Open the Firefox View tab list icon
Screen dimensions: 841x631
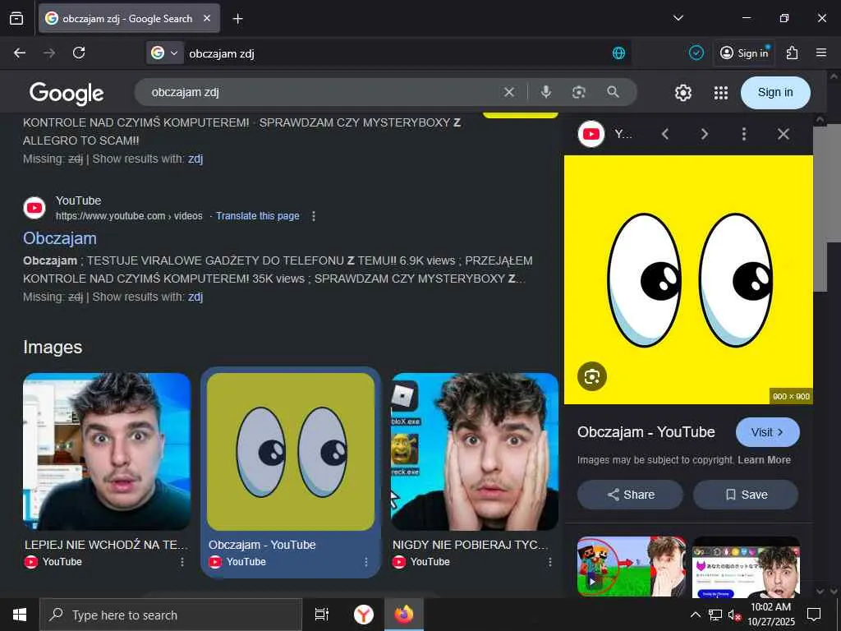click(x=16, y=19)
